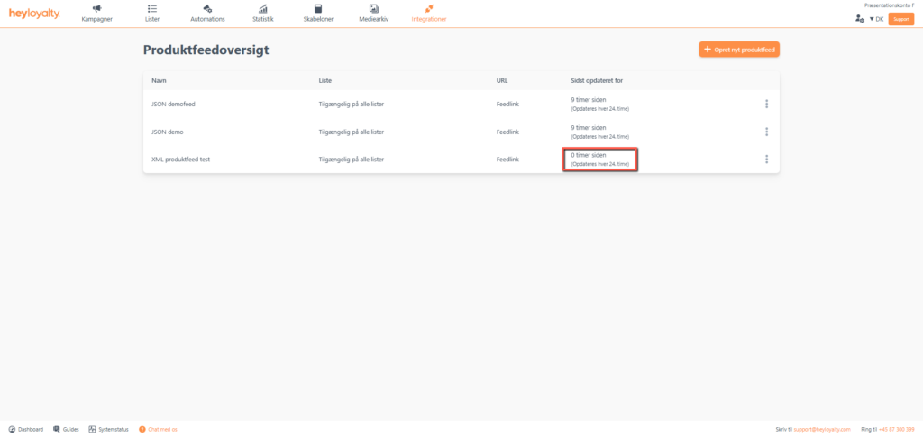The image size is (923, 438).
Task: Open Systemstatus in the footer
Action: tap(108, 429)
